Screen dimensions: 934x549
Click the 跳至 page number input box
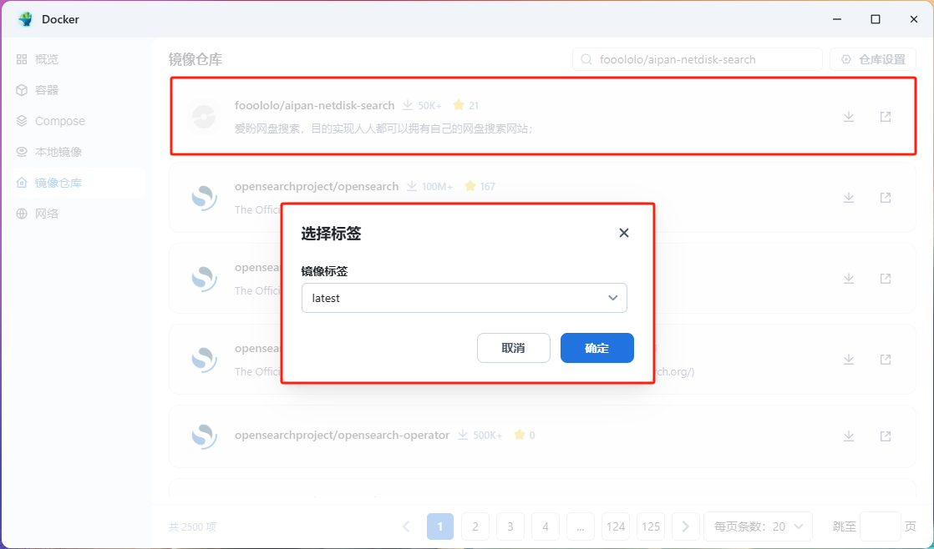coord(881,526)
